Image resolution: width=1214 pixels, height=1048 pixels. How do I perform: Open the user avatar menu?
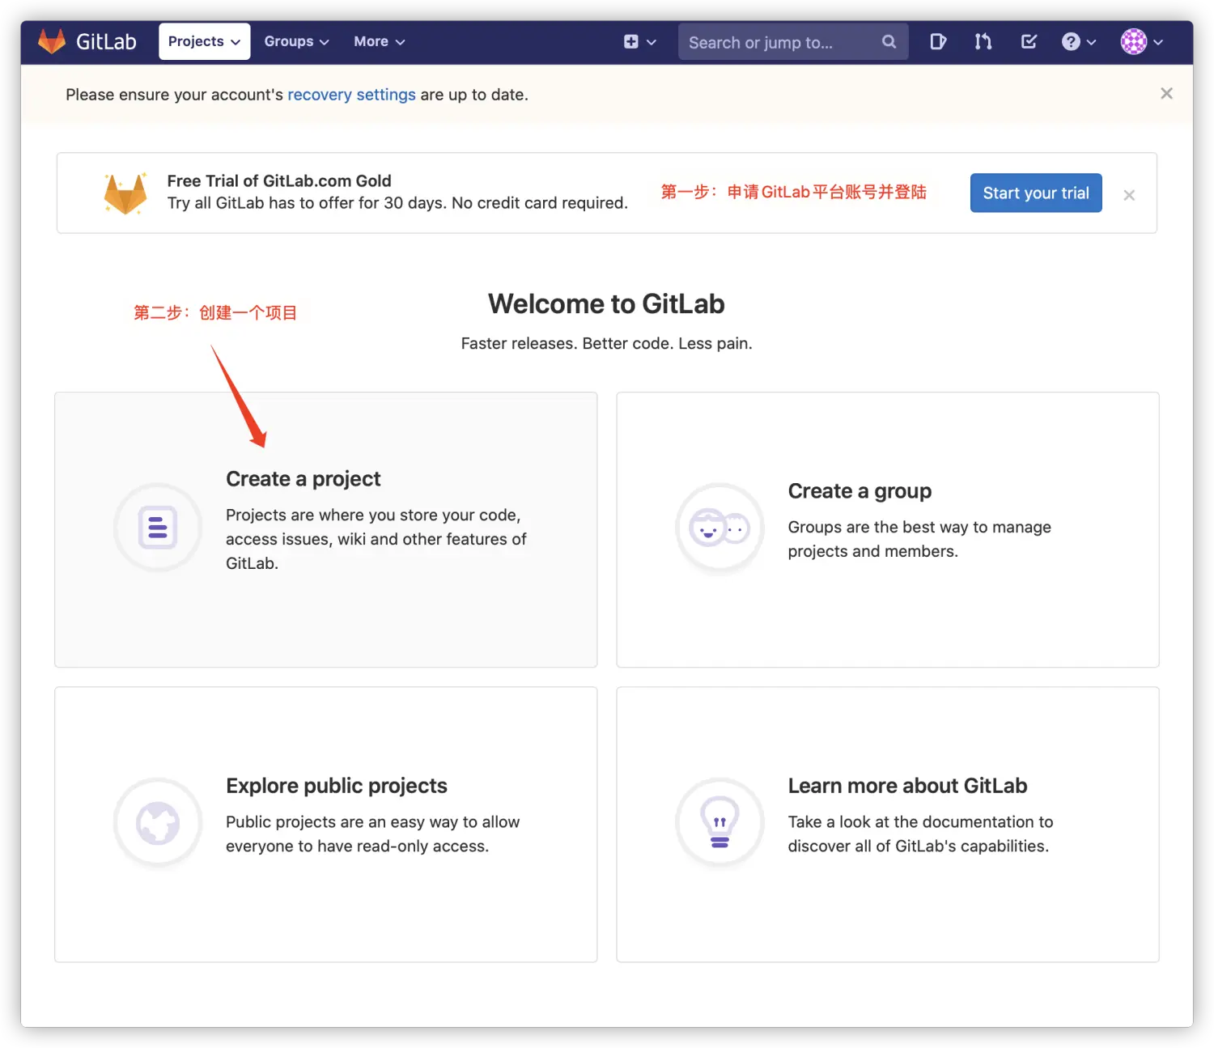click(1141, 41)
